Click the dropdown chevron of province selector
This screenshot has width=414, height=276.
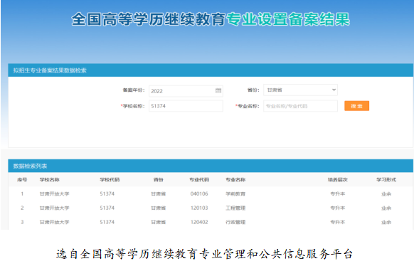click(334, 90)
